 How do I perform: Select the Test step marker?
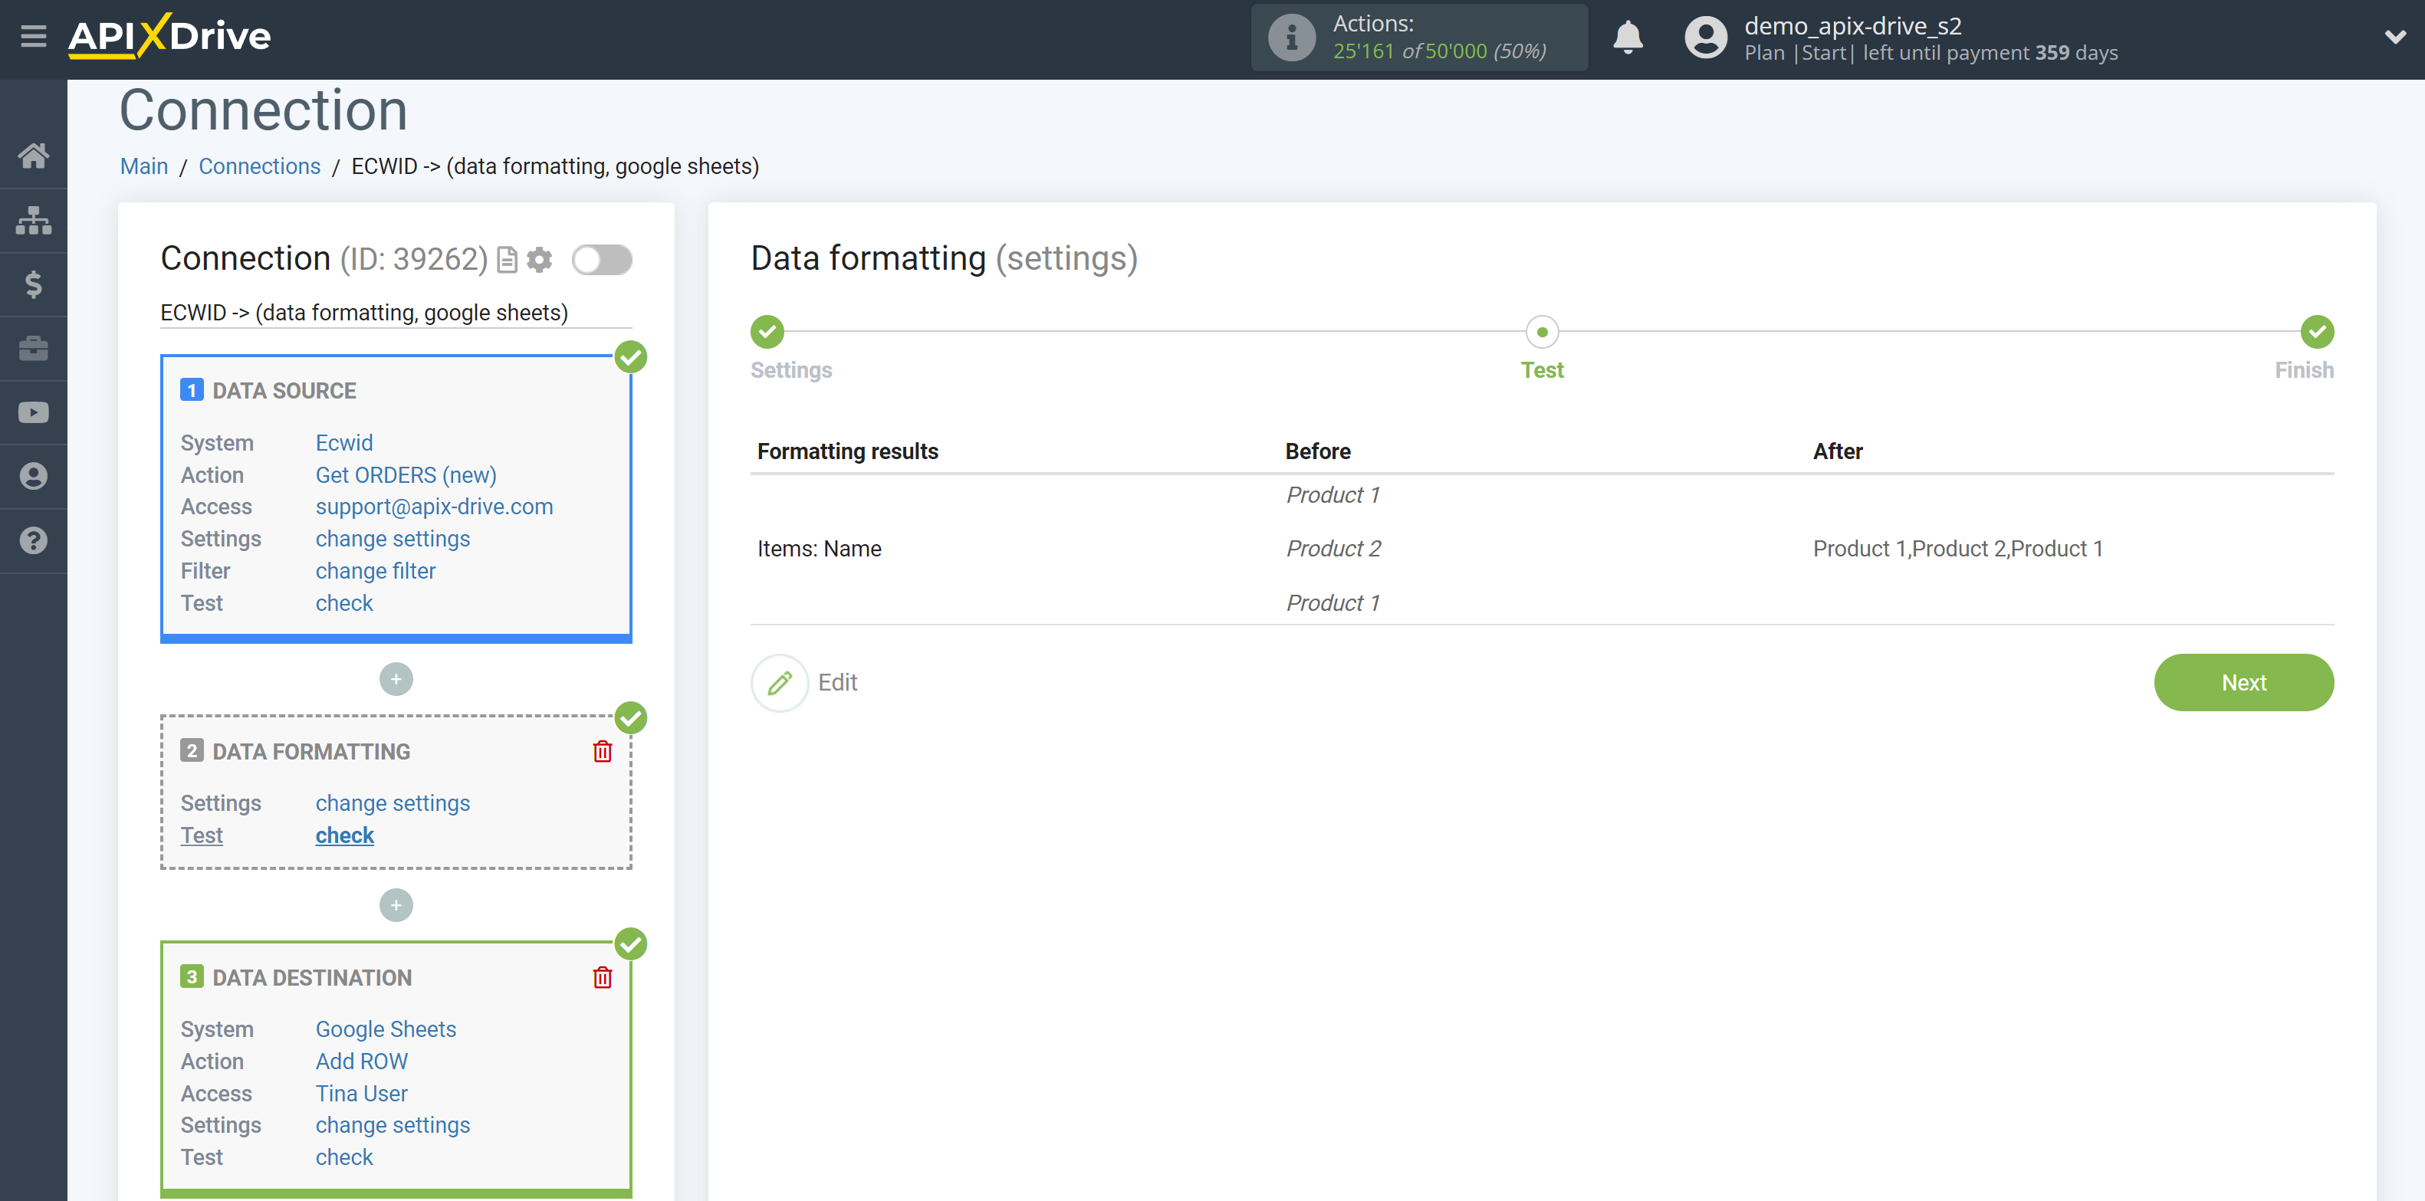pyautogui.click(x=1542, y=331)
